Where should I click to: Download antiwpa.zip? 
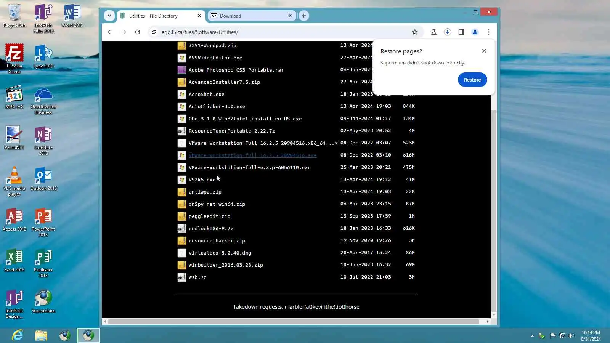click(205, 192)
